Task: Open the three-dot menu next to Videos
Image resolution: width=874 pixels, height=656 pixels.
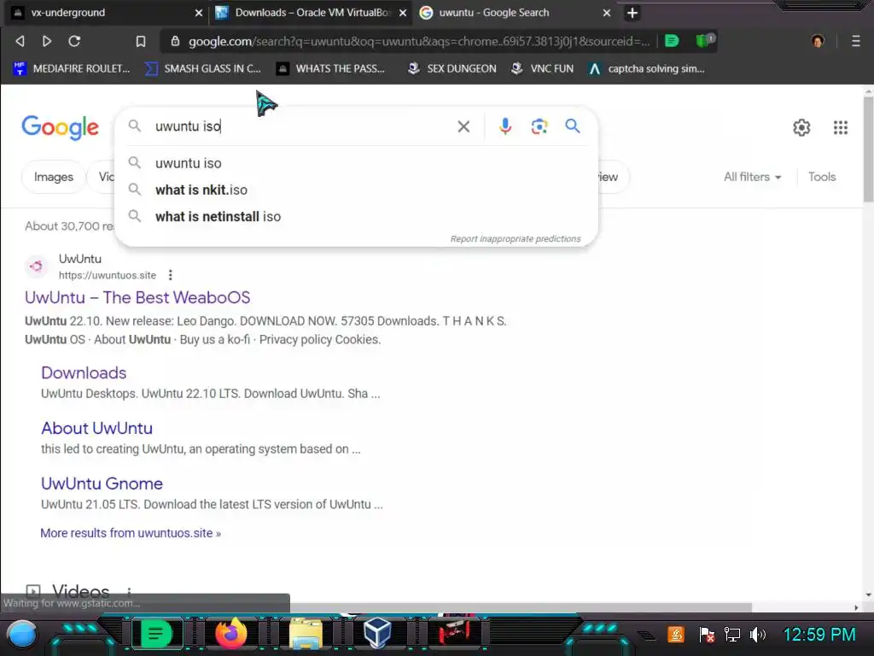Action: tap(129, 592)
